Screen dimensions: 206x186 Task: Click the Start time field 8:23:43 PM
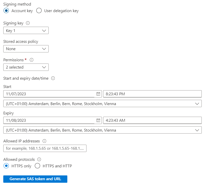152,94
